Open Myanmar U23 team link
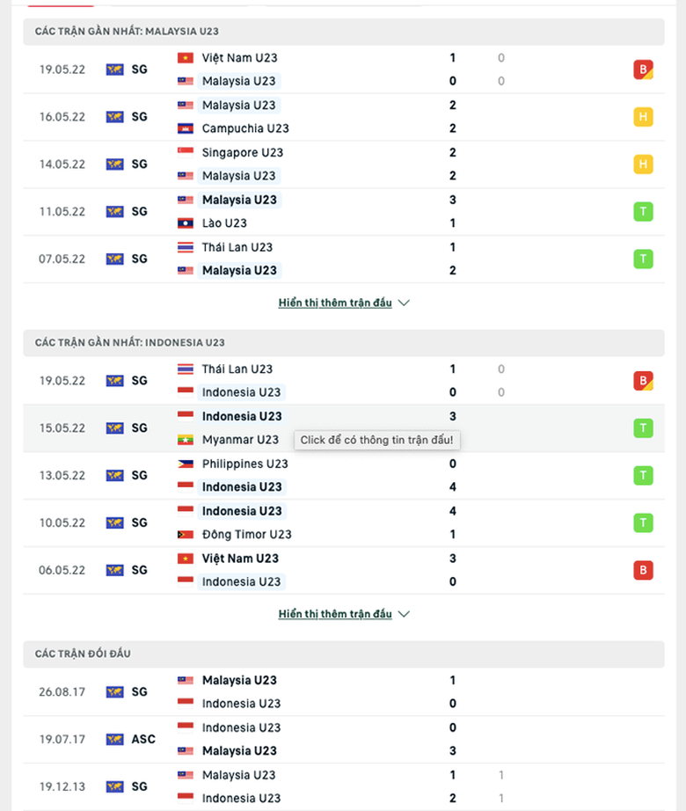Image resolution: width=686 pixels, height=811 pixels. (x=240, y=440)
